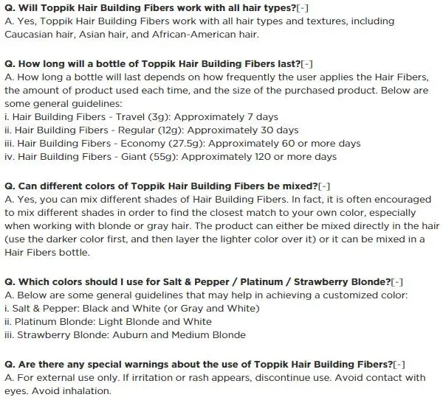
Task: Click the Regular (12g) approximately 30 days line
Action: point(151,130)
